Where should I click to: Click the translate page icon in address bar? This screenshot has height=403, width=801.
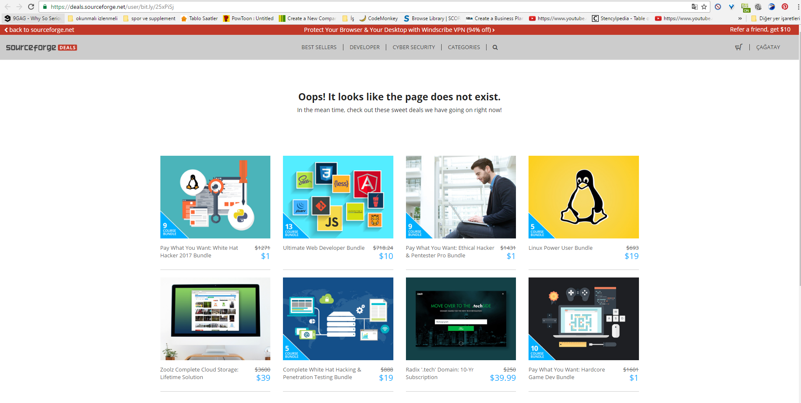695,7
